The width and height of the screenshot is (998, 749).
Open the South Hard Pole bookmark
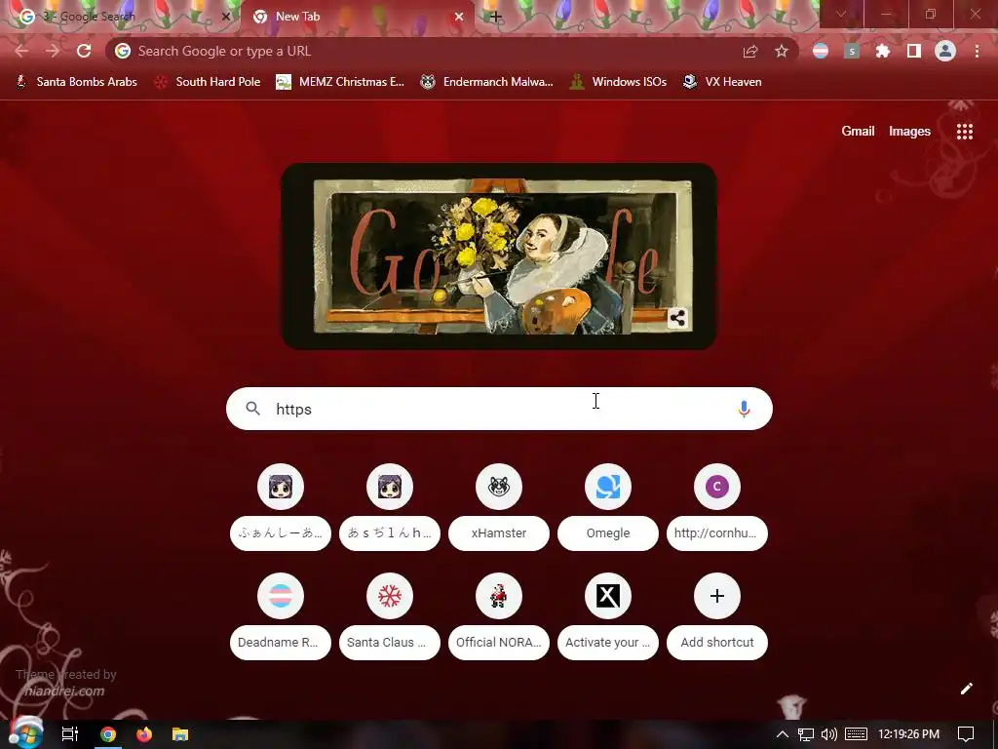point(207,82)
